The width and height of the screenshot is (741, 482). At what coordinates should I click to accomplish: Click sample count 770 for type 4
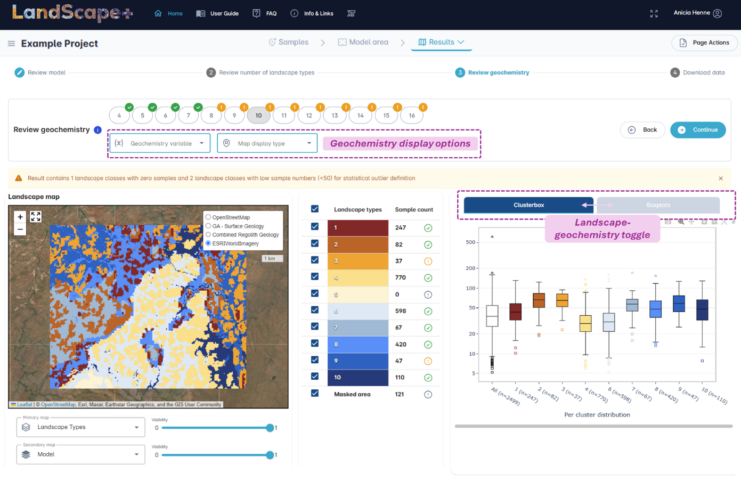tap(401, 277)
